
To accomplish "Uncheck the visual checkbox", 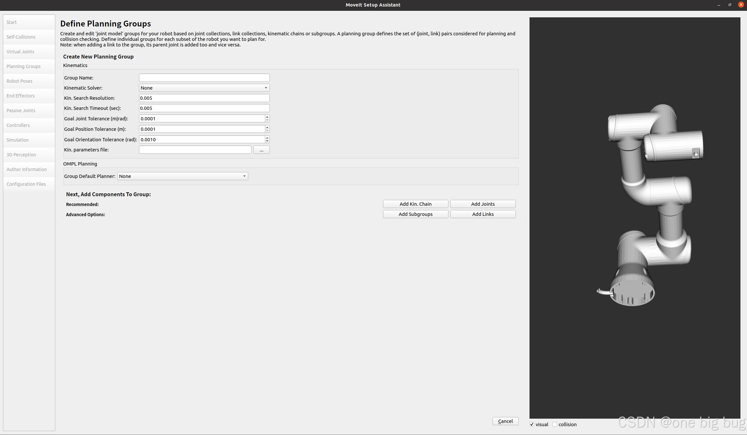I will click(x=532, y=424).
